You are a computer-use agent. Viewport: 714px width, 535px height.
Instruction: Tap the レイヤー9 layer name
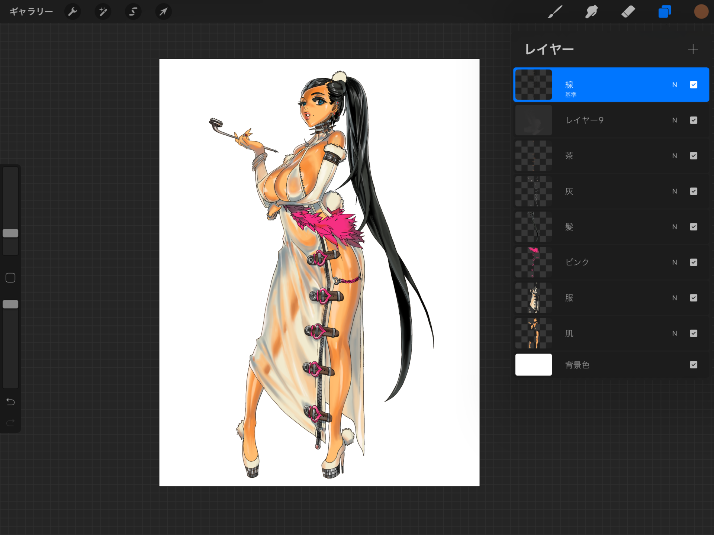click(x=584, y=120)
